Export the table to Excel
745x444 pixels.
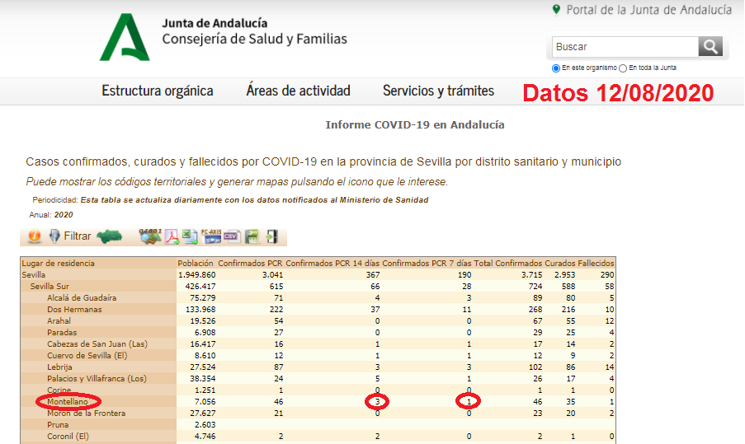[190, 236]
